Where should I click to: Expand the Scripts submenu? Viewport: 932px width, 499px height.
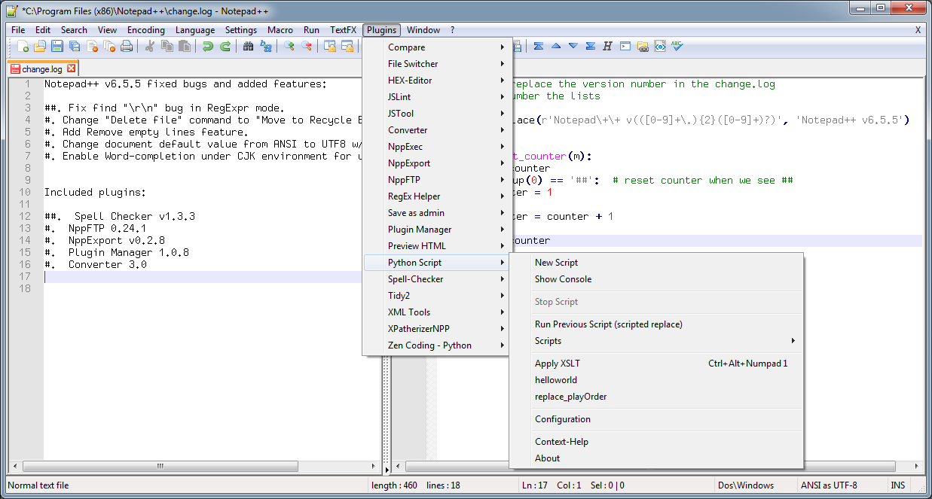tap(548, 341)
